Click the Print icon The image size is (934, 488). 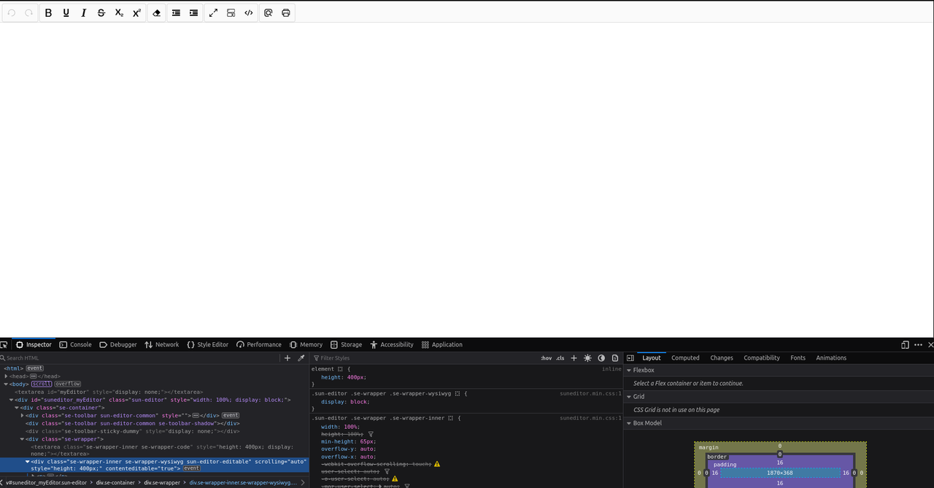click(286, 13)
